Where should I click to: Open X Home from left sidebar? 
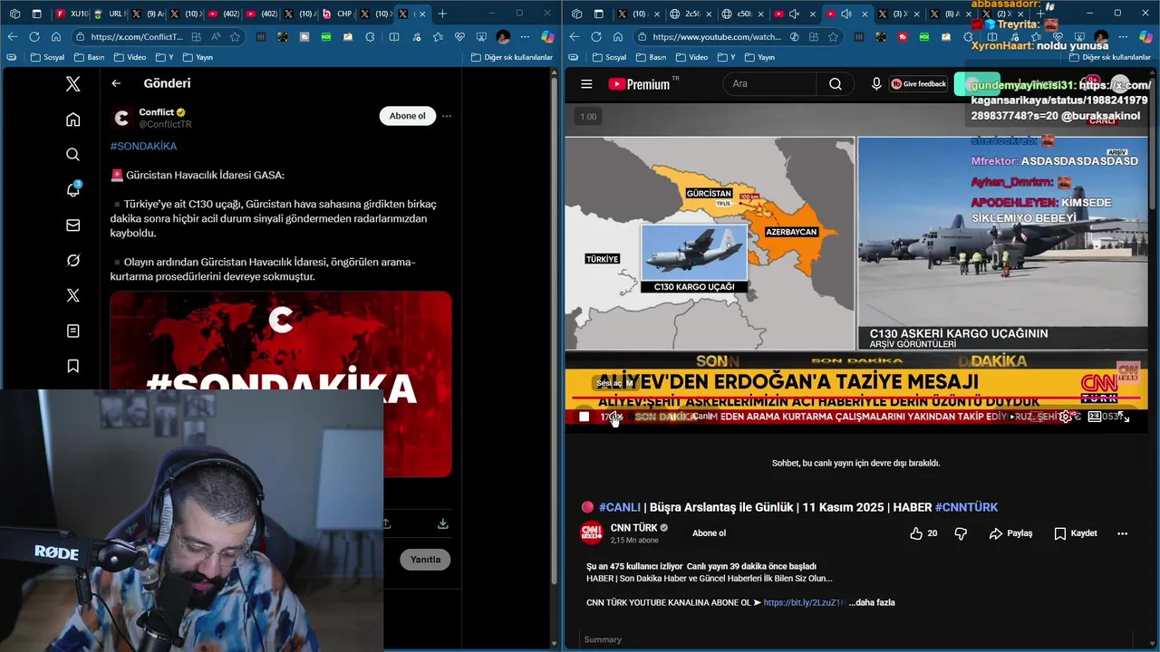(x=73, y=120)
